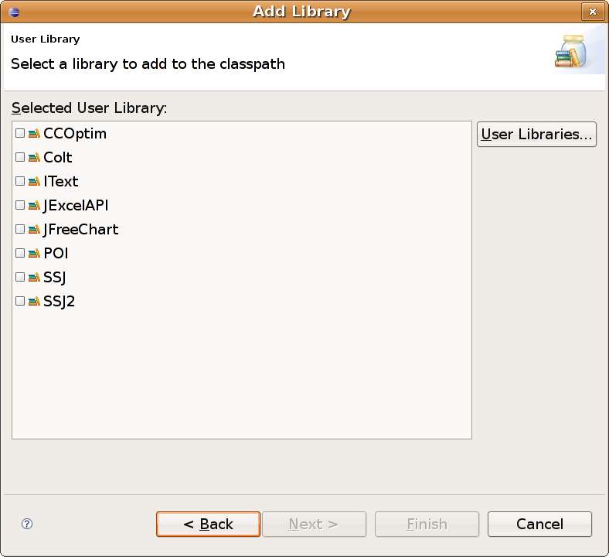The image size is (609, 557).
Task: Go to previous page with Back button
Action: pos(208,524)
